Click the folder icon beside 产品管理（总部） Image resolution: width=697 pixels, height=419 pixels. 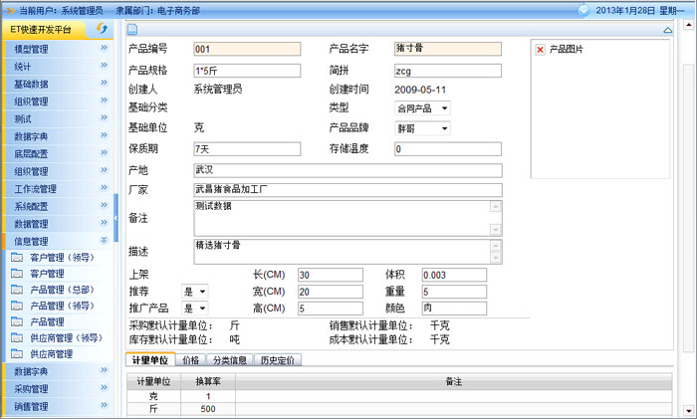pos(16,290)
